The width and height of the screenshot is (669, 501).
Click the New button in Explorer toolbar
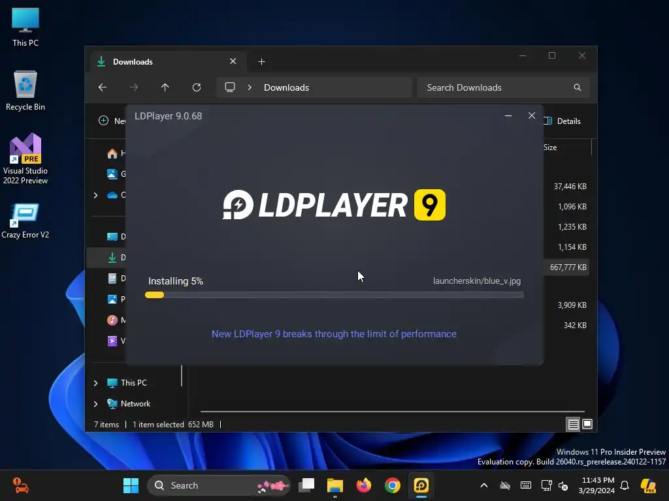(x=112, y=121)
